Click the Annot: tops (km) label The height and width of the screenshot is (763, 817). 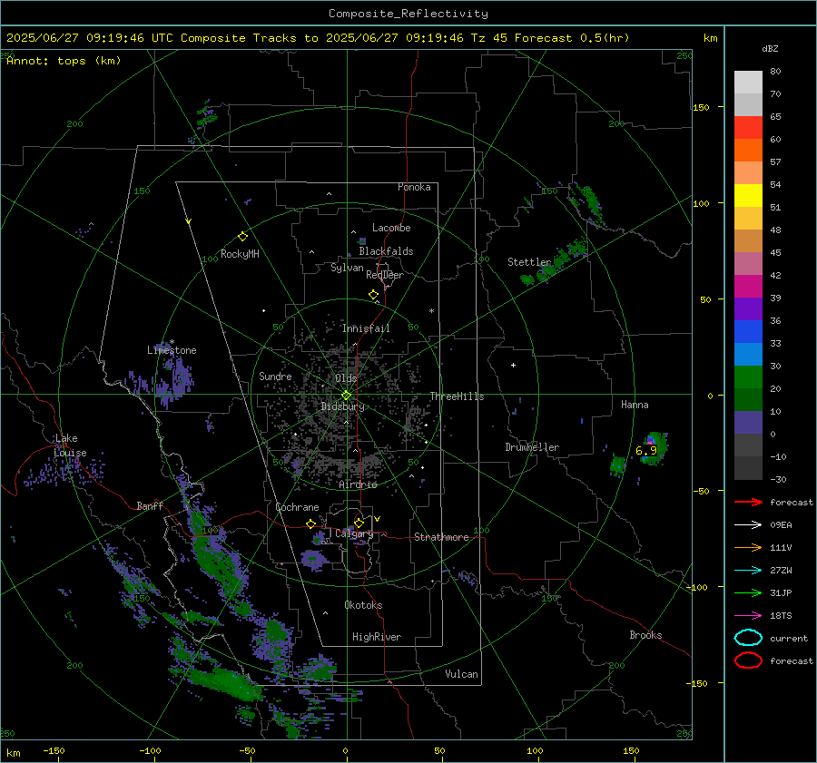coord(64,61)
